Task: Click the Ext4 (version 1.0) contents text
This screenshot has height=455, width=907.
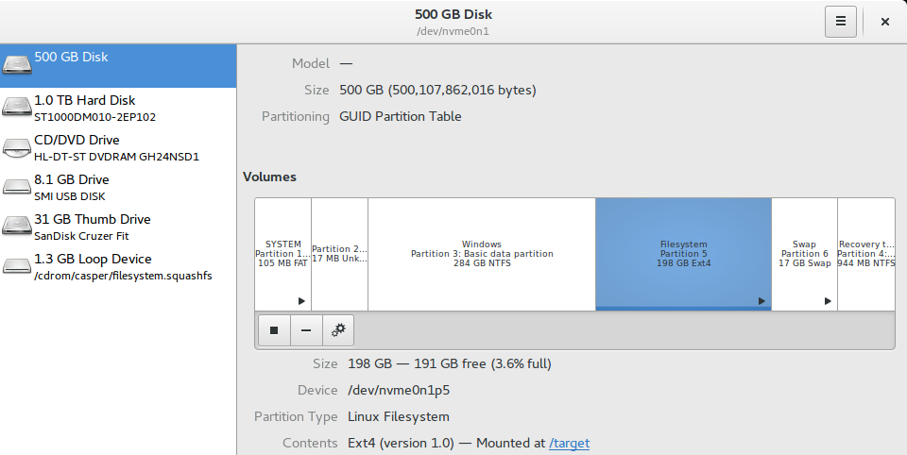Action: (x=401, y=443)
